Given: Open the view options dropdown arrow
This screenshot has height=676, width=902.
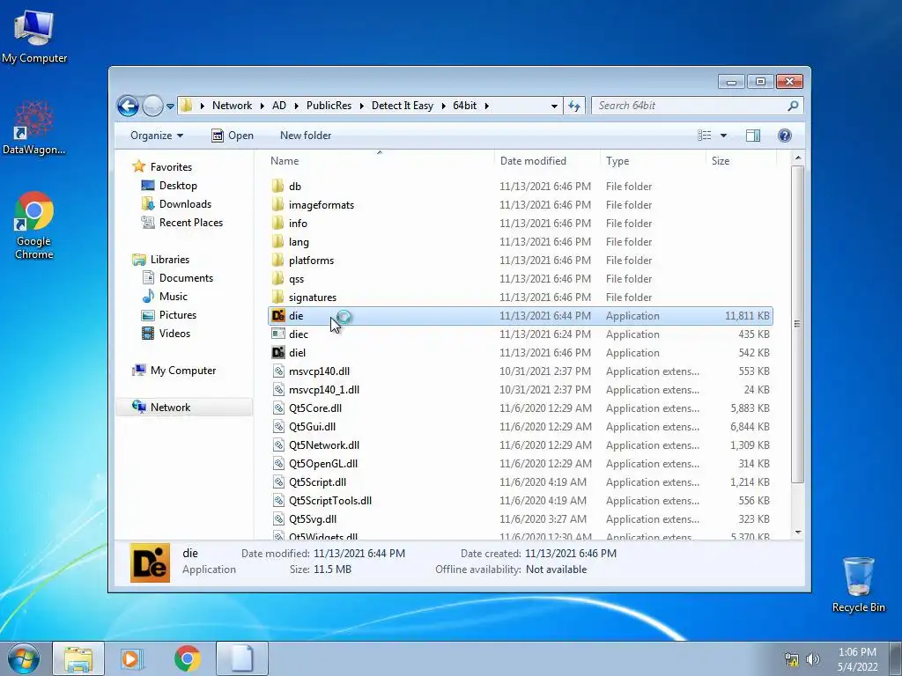Looking at the screenshot, I should pos(724,136).
